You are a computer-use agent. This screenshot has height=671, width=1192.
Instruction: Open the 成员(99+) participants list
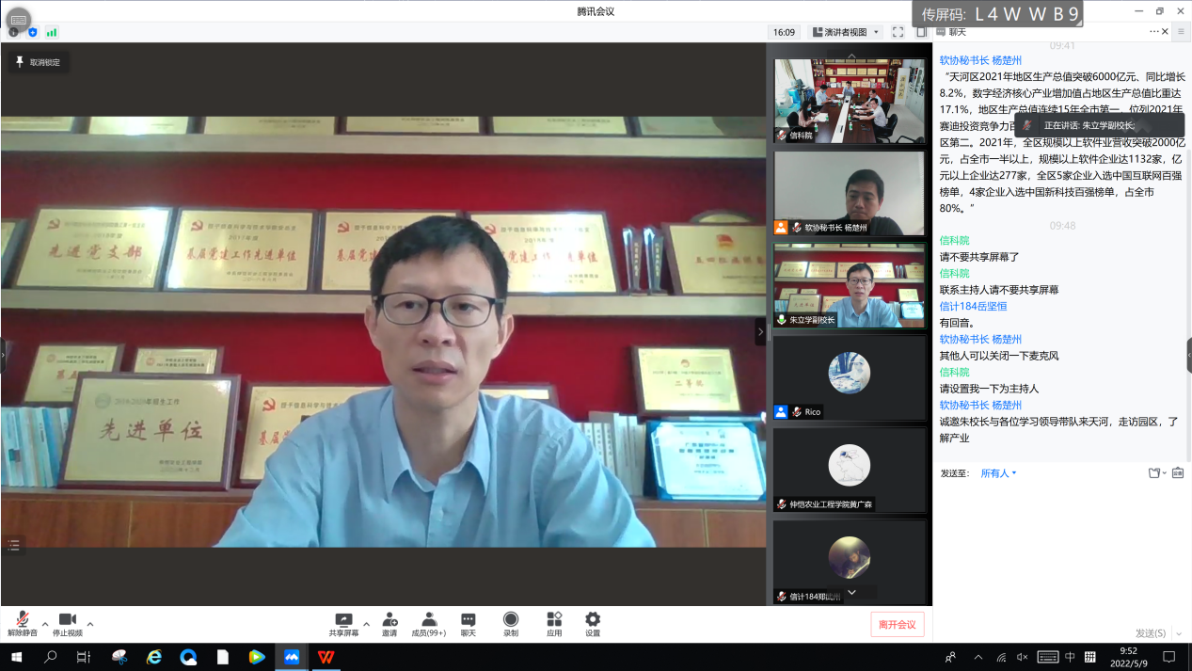[x=429, y=623]
